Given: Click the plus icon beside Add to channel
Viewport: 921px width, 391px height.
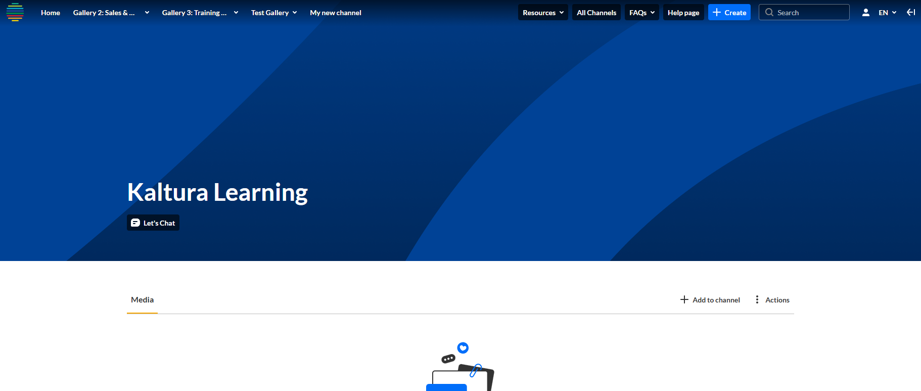Looking at the screenshot, I should point(684,299).
